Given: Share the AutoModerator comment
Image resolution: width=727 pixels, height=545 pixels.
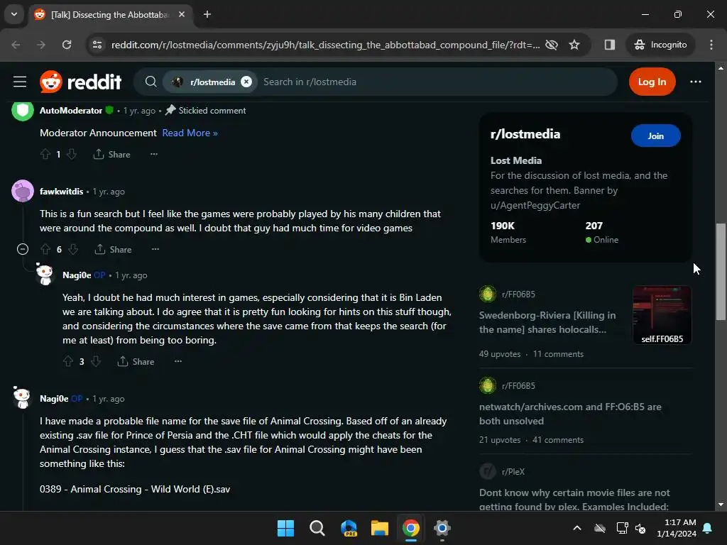Looking at the screenshot, I should click(111, 154).
